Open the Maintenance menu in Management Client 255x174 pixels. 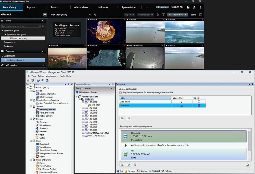click(x=52, y=76)
